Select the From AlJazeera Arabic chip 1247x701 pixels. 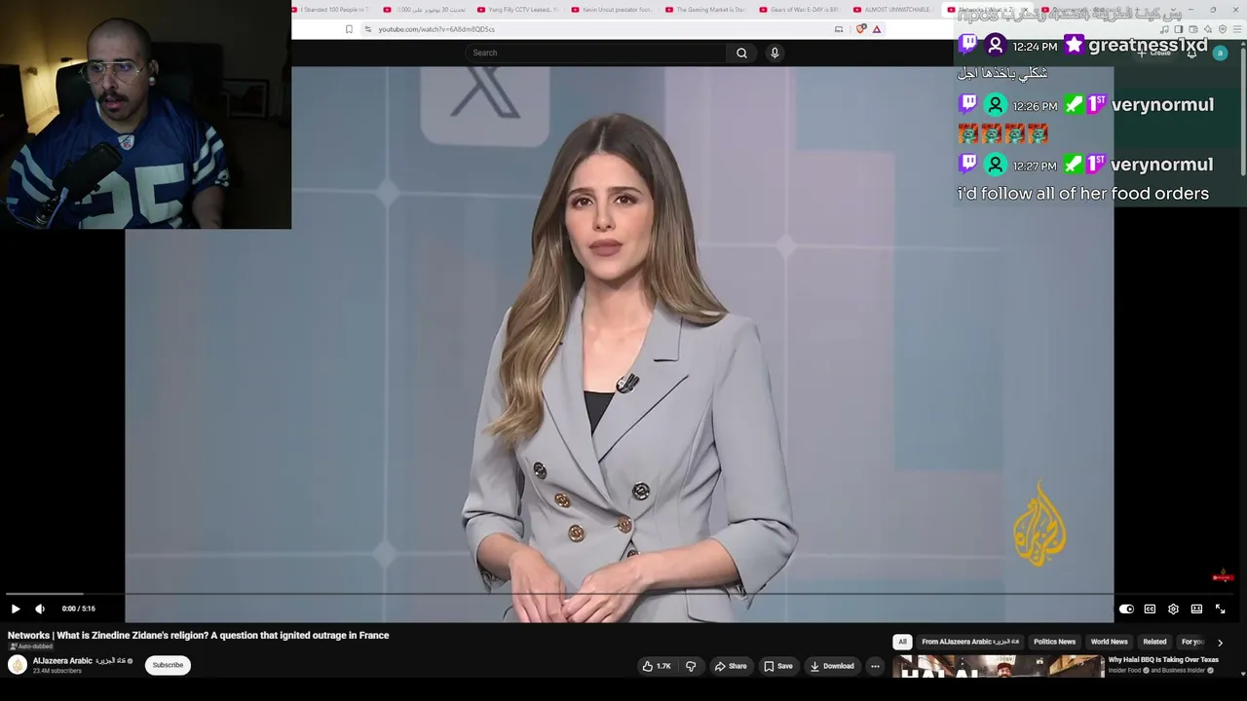tap(970, 642)
